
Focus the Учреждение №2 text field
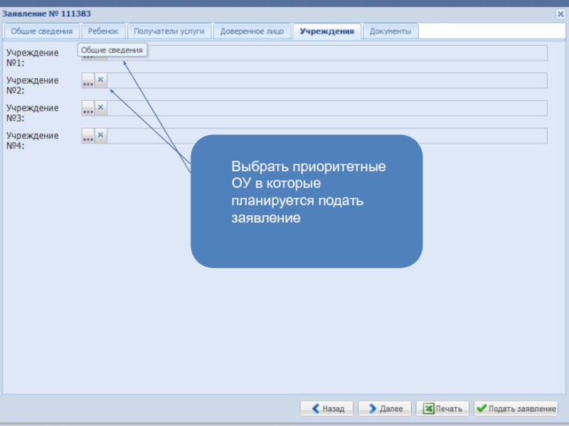pyautogui.click(x=327, y=81)
